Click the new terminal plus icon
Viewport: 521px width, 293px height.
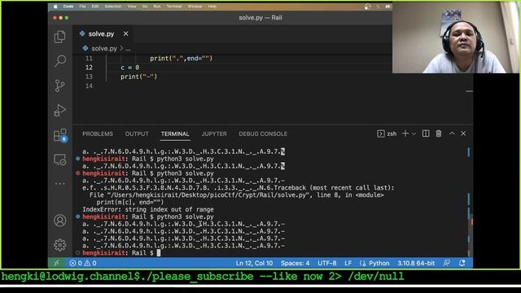405,133
